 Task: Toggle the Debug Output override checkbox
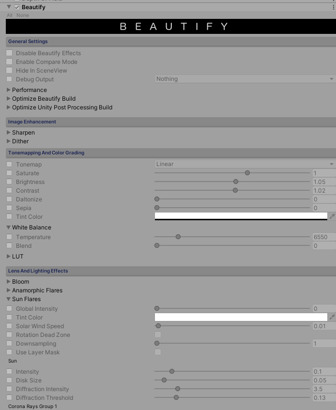[9, 79]
